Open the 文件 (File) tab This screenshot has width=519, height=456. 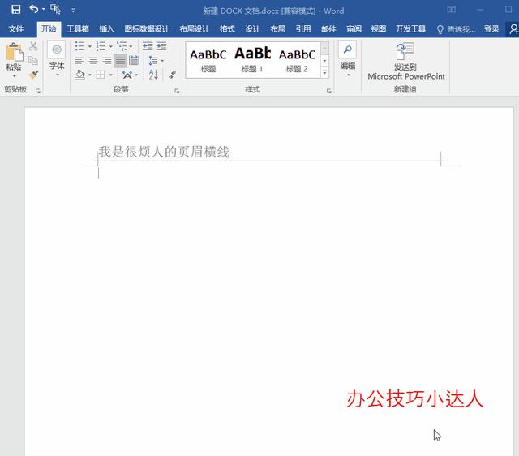(16, 29)
